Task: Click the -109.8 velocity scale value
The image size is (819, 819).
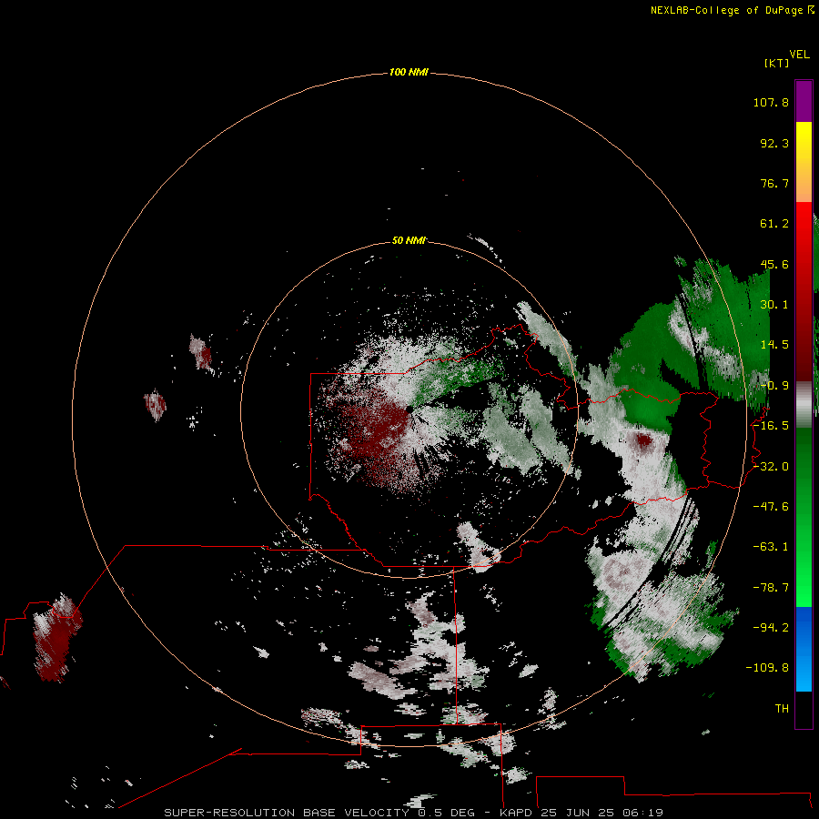Action: coord(768,668)
